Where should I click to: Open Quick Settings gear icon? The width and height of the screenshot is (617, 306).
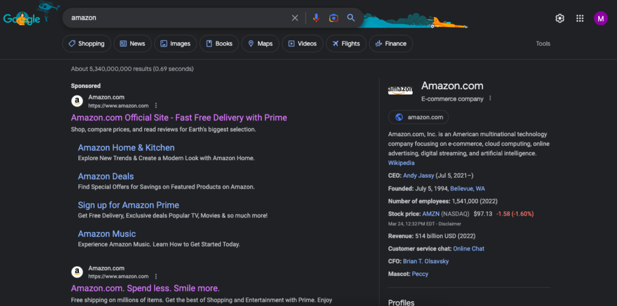tap(560, 18)
